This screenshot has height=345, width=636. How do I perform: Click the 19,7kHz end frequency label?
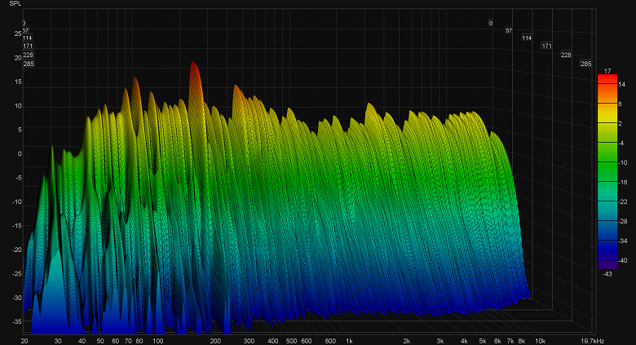593,341
